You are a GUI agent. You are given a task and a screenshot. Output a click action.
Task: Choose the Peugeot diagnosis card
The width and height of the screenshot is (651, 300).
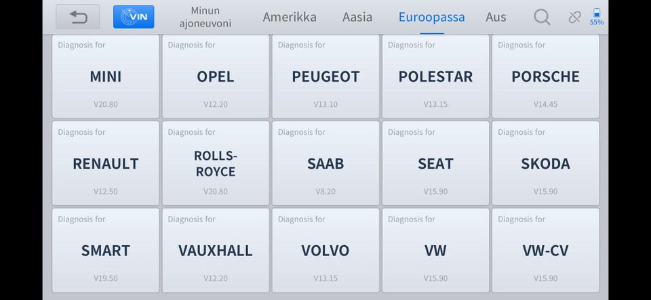coord(325,77)
